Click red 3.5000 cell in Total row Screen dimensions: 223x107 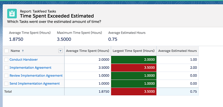[134, 91]
